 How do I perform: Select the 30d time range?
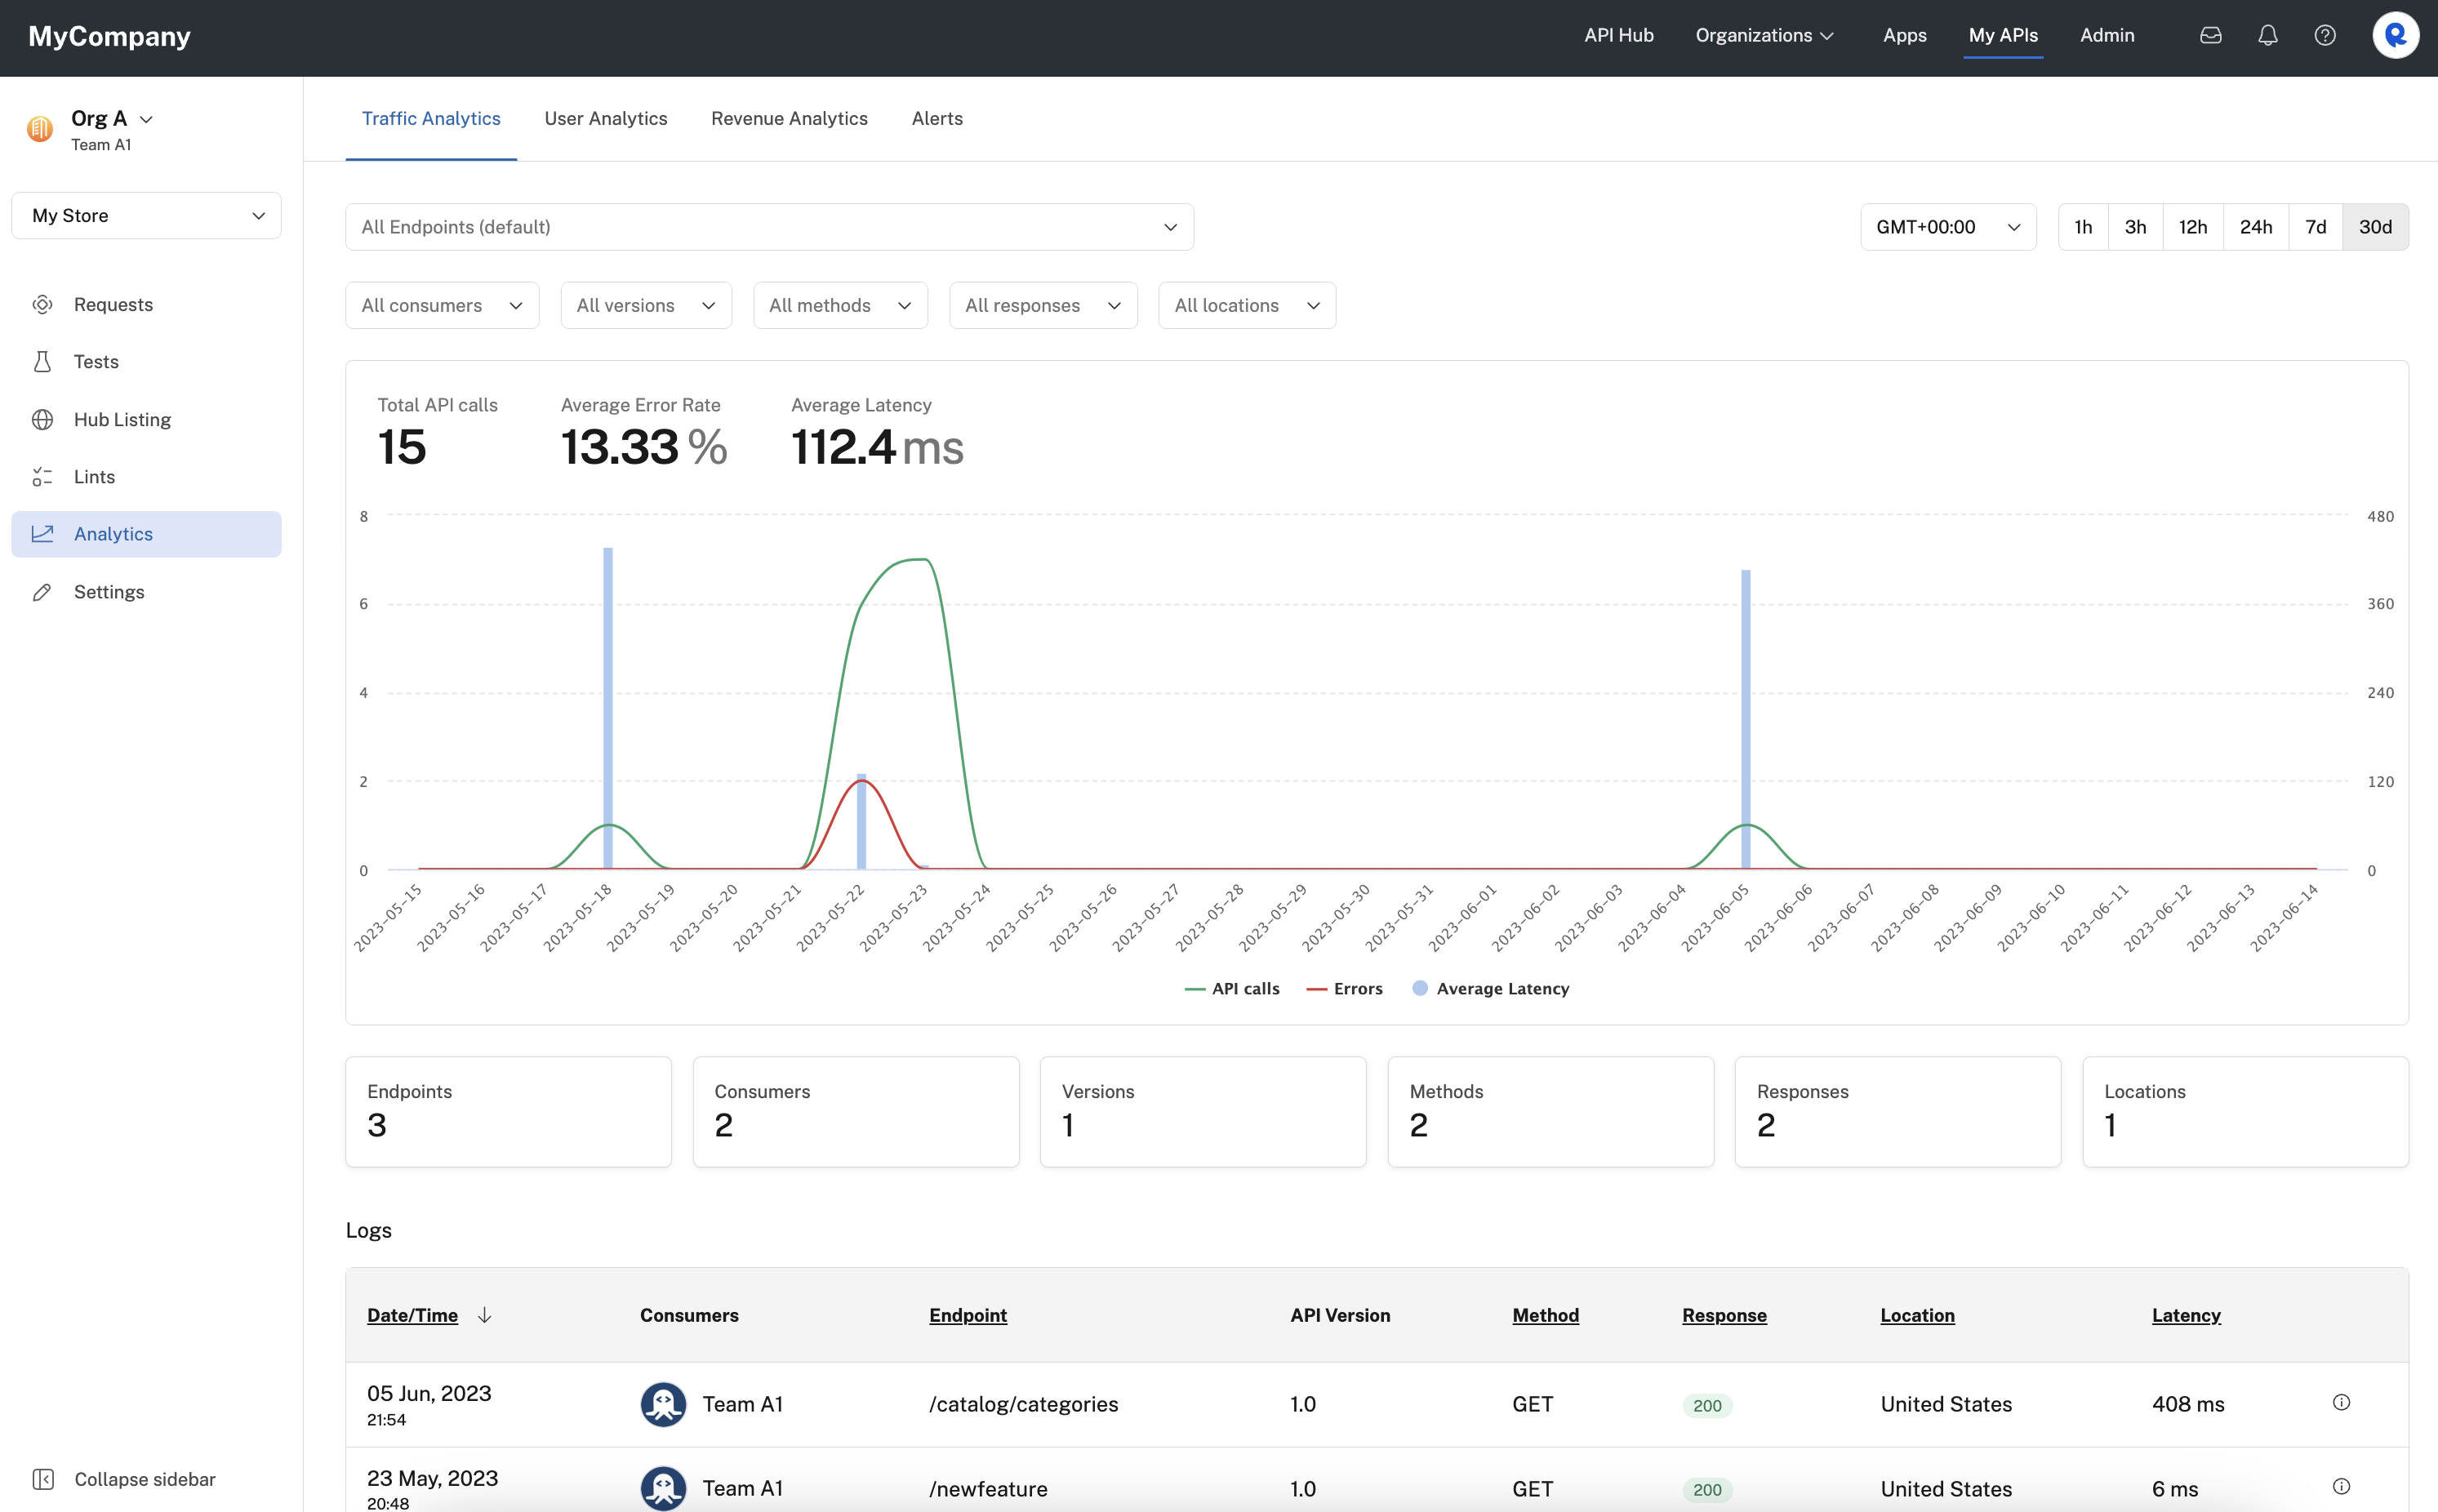pos(2375,227)
